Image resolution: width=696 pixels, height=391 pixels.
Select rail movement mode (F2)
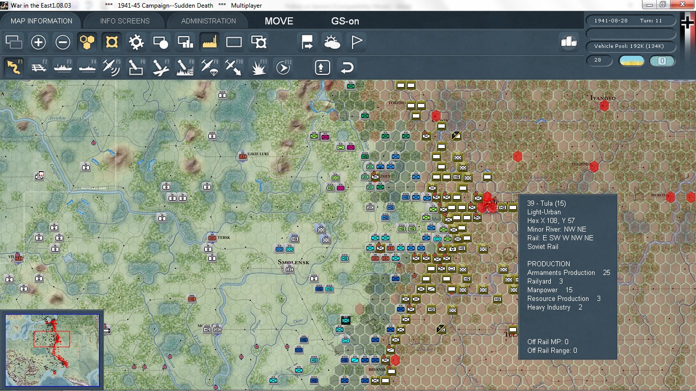tap(39, 67)
